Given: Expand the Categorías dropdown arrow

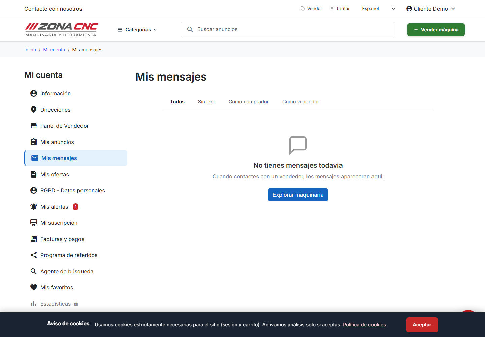Looking at the screenshot, I should coord(155,30).
